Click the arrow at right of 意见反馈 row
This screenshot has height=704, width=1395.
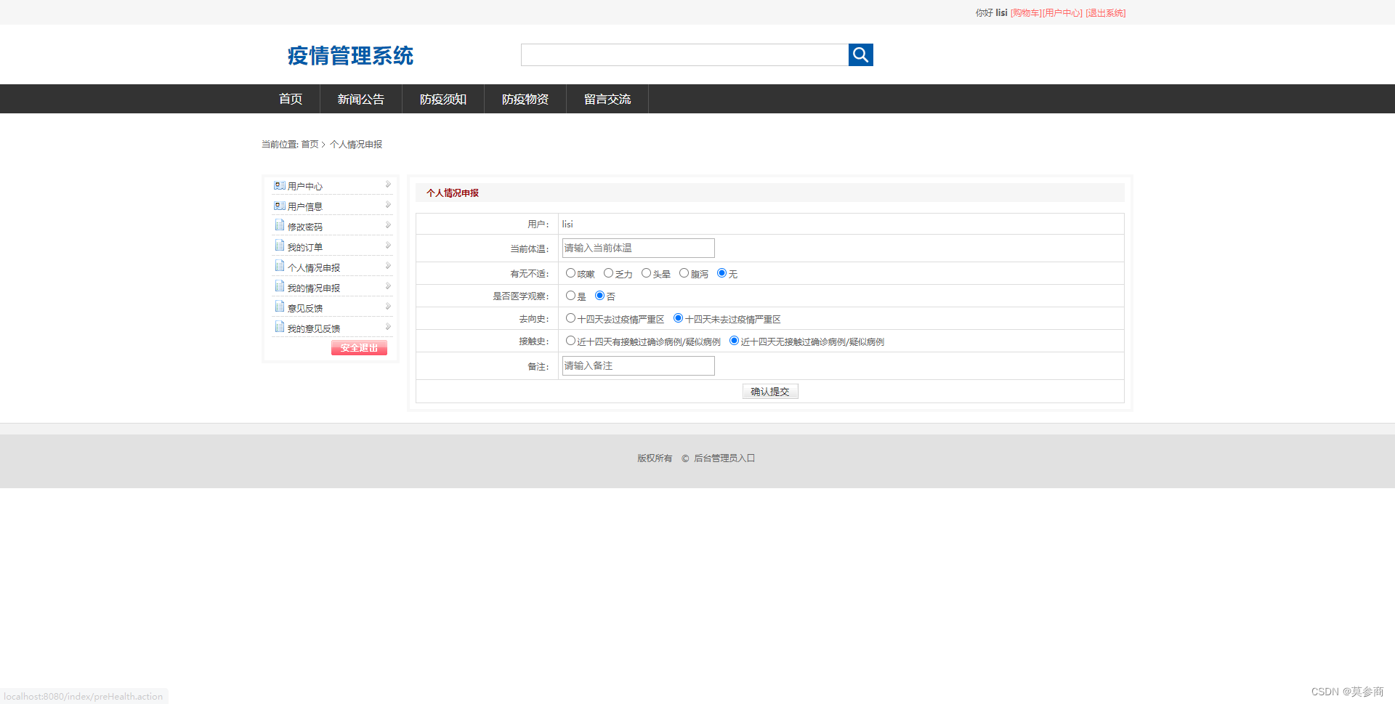(388, 307)
